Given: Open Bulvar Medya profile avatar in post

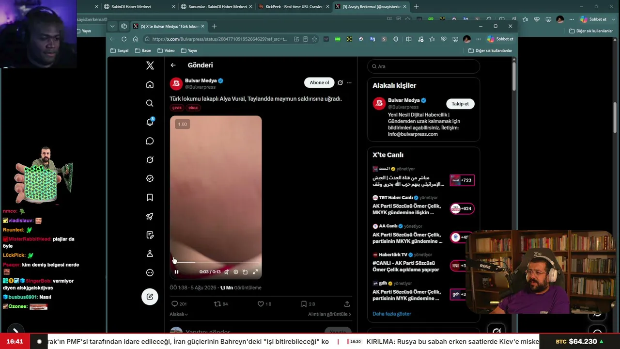Looking at the screenshot, I should (x=176, y=83).
